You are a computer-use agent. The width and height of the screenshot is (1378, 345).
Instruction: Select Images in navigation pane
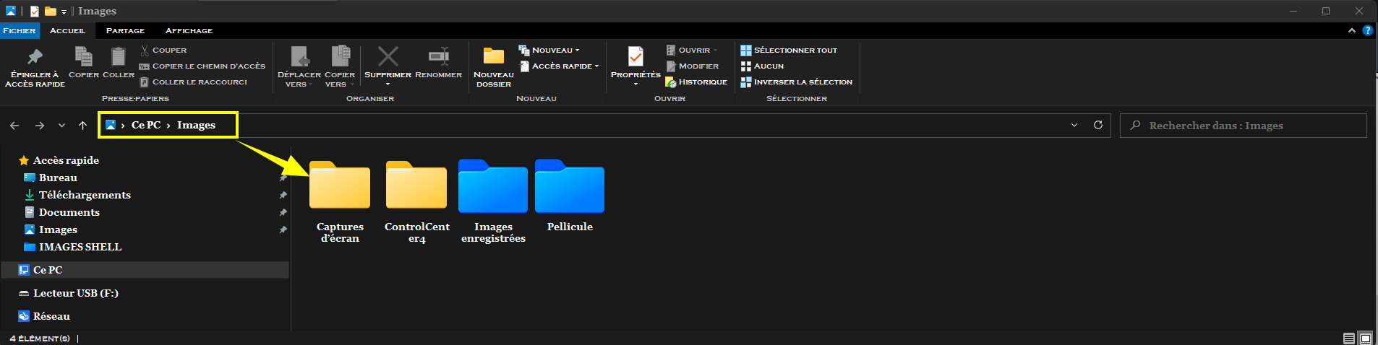click(58, 230)
